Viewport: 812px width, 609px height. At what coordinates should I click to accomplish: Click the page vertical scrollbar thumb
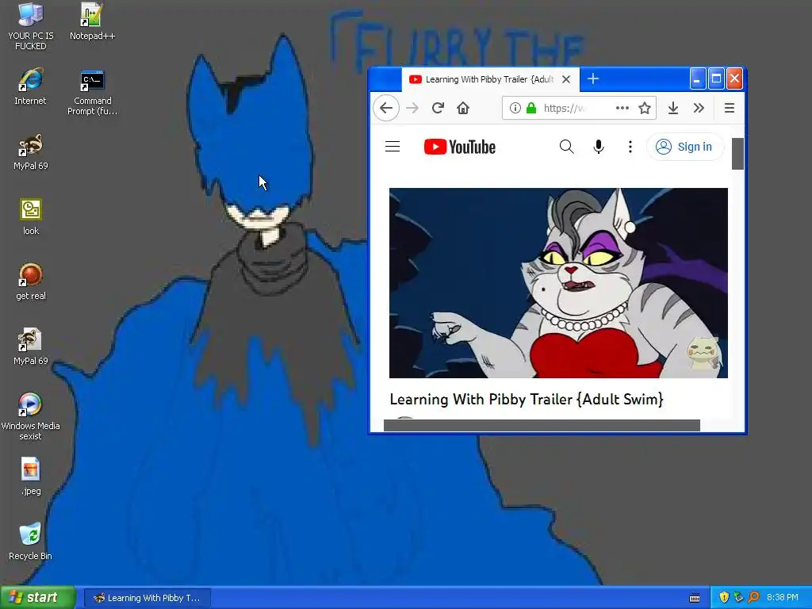737,153
